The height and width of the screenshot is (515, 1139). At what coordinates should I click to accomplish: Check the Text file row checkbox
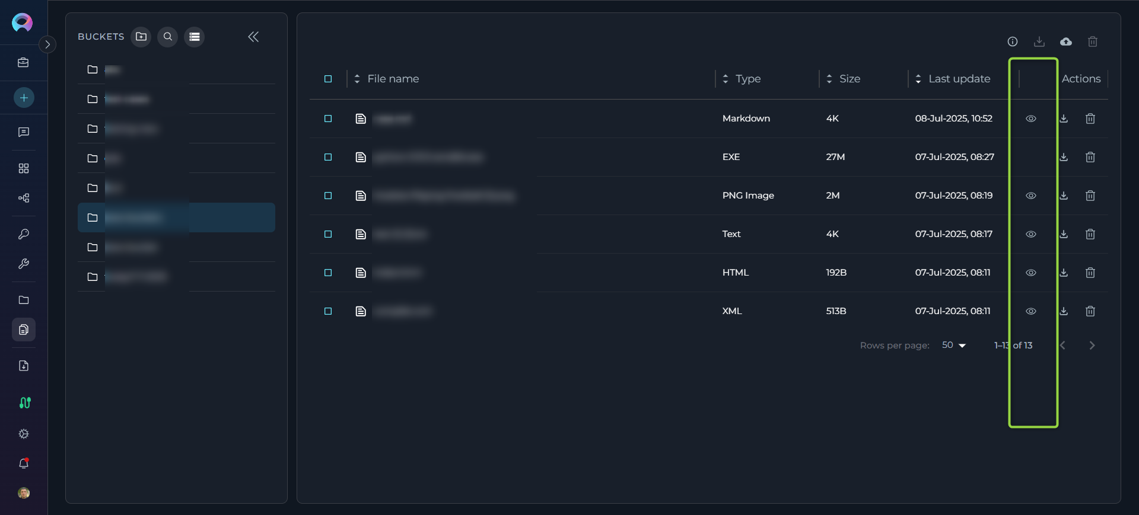(x=328, y=234)
